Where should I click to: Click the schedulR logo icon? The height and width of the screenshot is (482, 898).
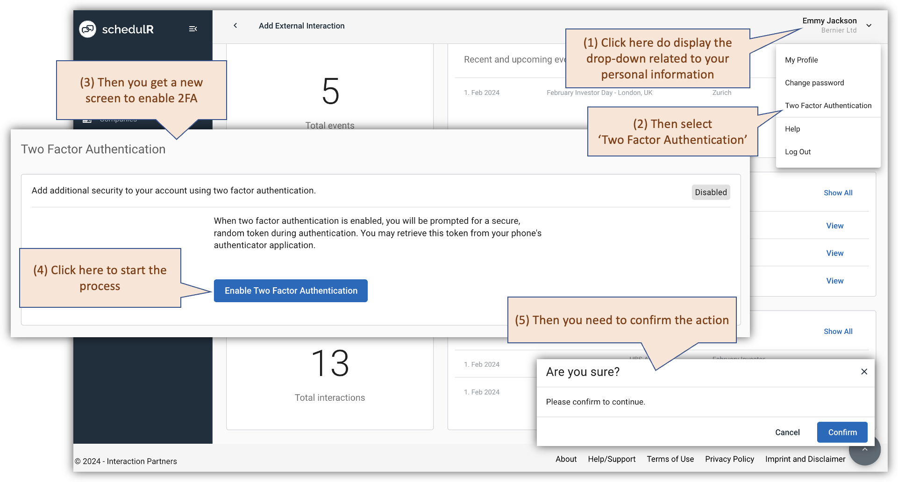pos(87,29)
